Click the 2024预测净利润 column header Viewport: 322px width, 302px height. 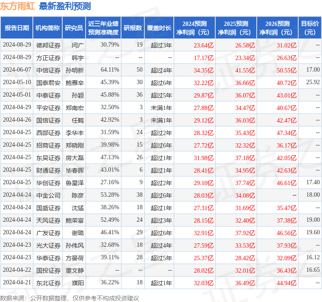194,28
